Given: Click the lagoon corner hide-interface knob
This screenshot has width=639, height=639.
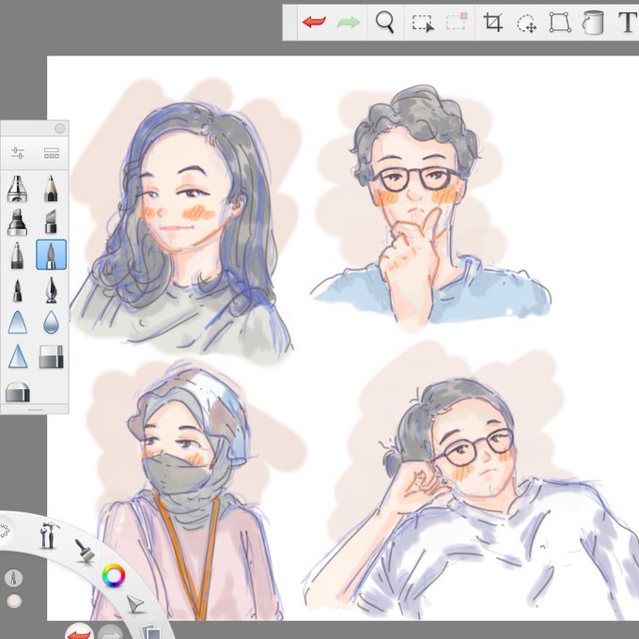Looking at the screenshot, I should pos(4,531).
